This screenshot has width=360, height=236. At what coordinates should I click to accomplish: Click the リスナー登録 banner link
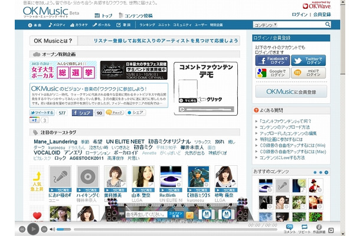click(x=165, y=41)
